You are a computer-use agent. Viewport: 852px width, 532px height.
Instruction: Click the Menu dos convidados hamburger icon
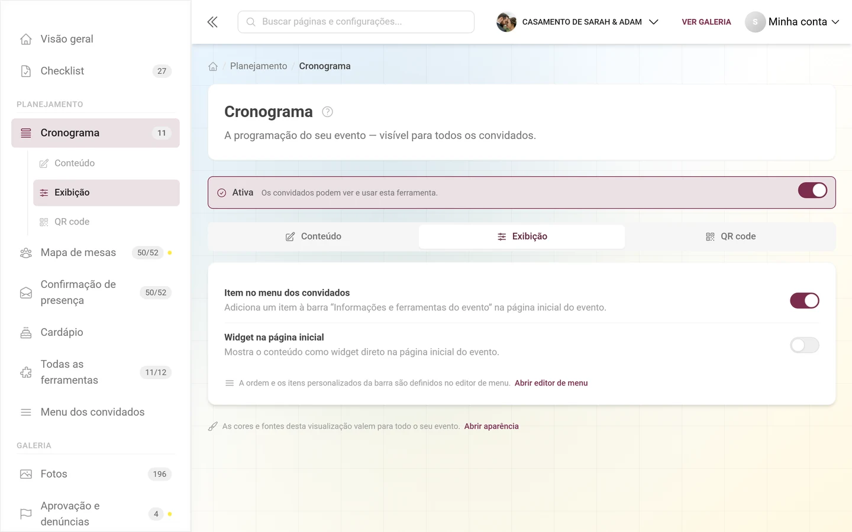click(x=26, y=412)
